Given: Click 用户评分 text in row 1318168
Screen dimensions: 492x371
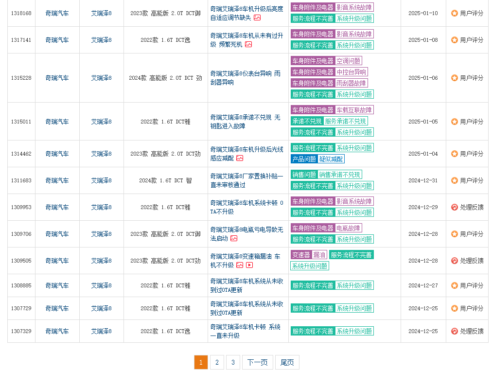Looking at the screenshot, I should coord(472,13).
